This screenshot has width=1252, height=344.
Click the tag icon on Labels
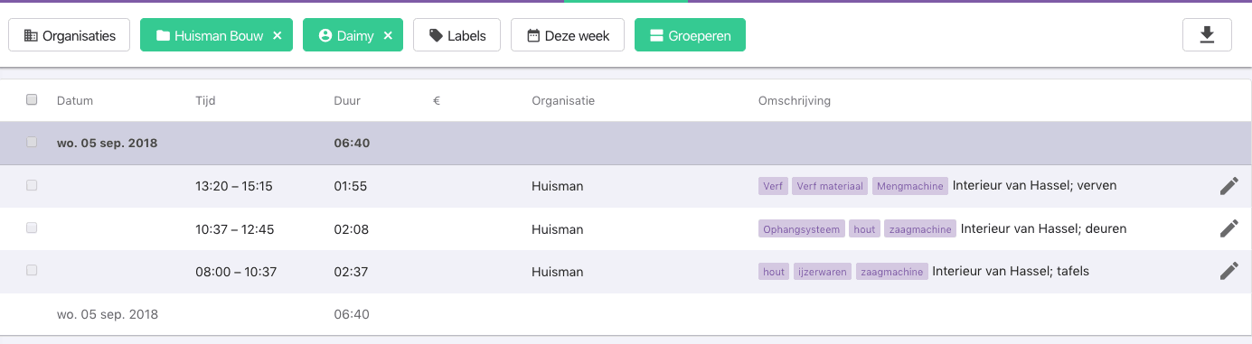point(436,36)
